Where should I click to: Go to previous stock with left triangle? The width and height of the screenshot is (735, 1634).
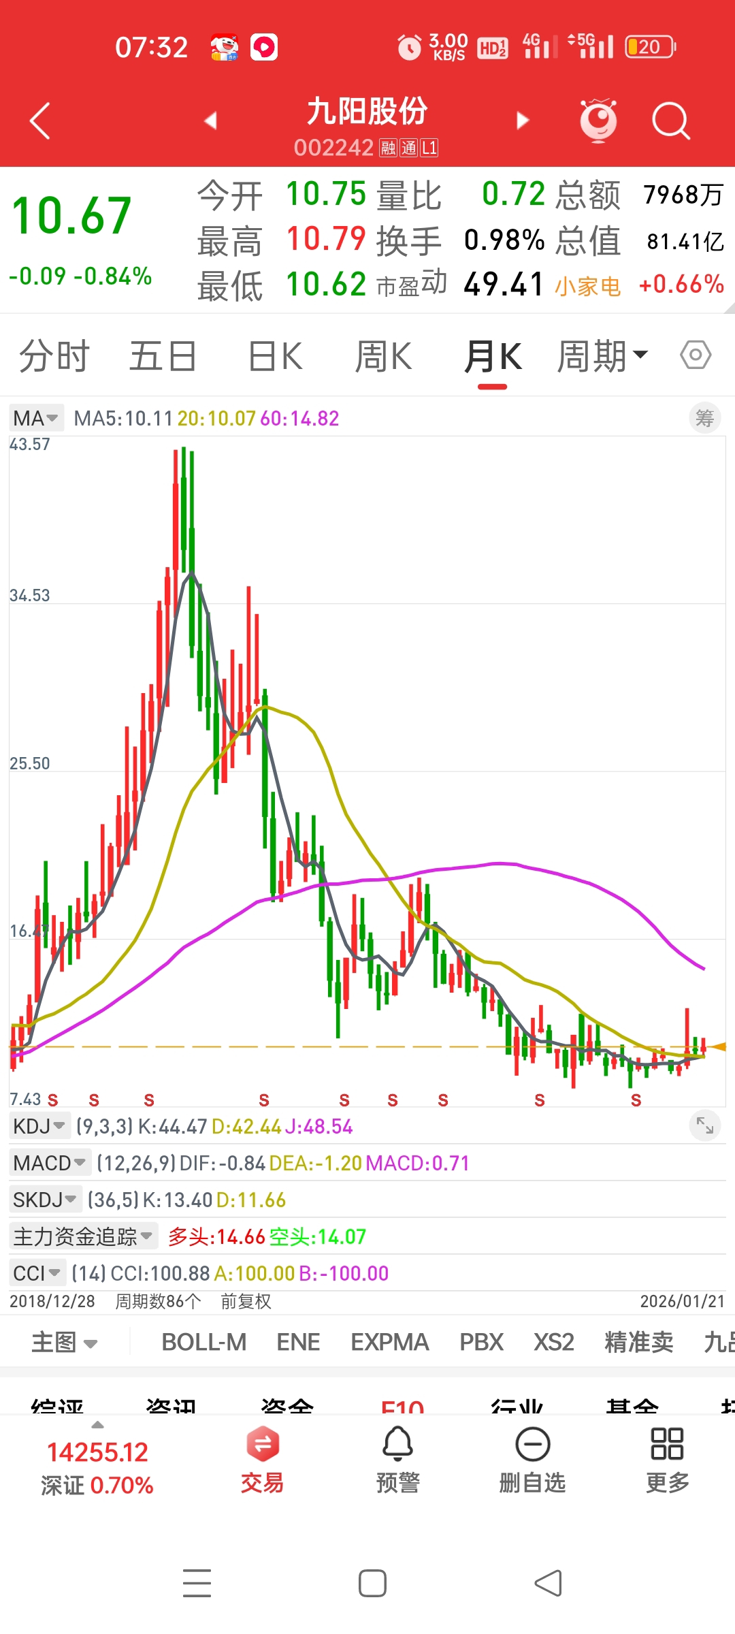point(210,121)
